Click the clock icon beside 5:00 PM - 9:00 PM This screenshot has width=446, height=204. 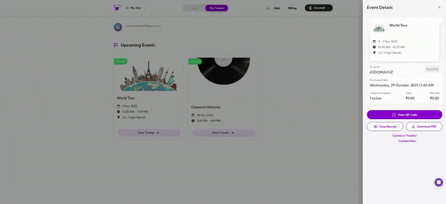193,121
